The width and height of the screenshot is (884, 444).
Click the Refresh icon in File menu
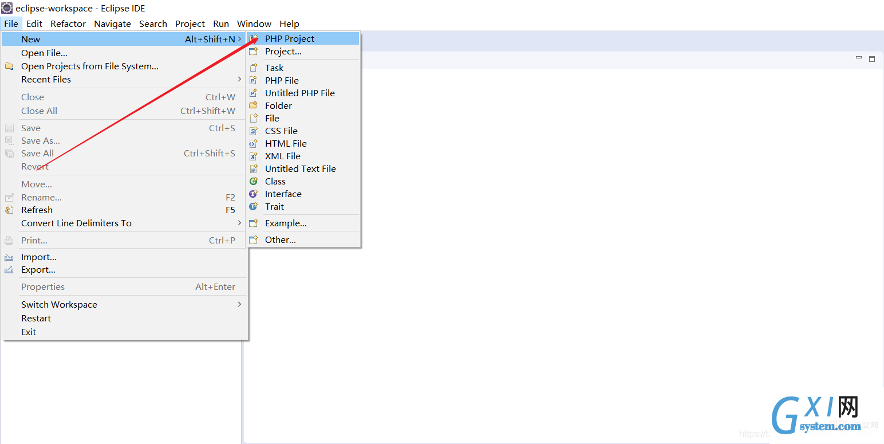tap(9, 210)
